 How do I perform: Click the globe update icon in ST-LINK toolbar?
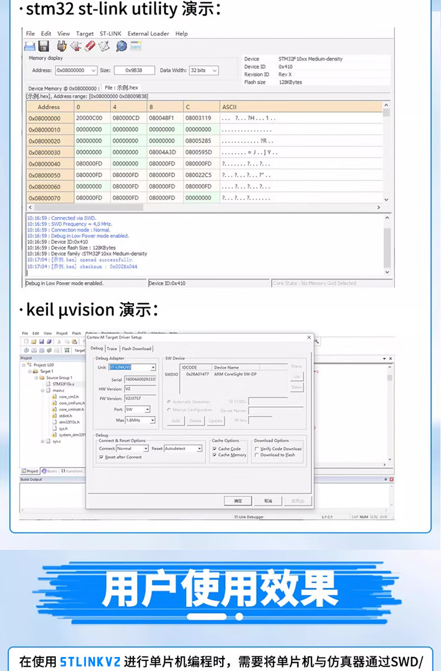(x=121, y=46)
